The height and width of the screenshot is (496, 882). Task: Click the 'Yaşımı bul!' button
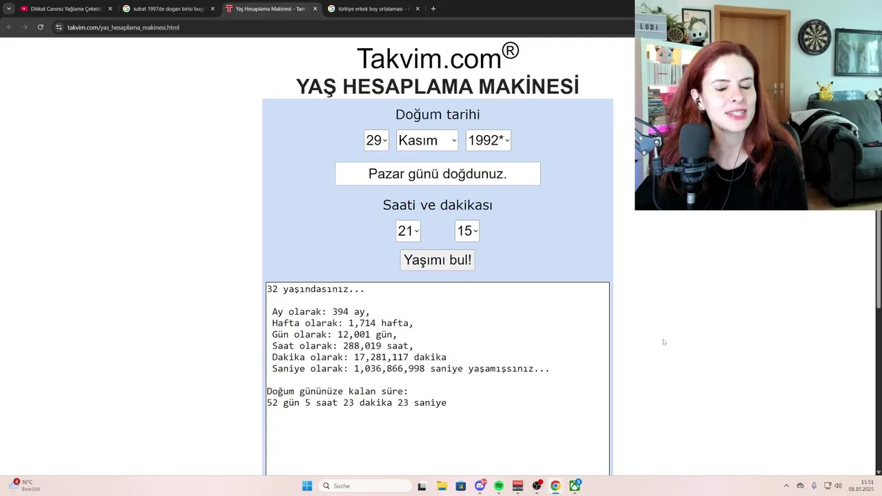[438, 260]
